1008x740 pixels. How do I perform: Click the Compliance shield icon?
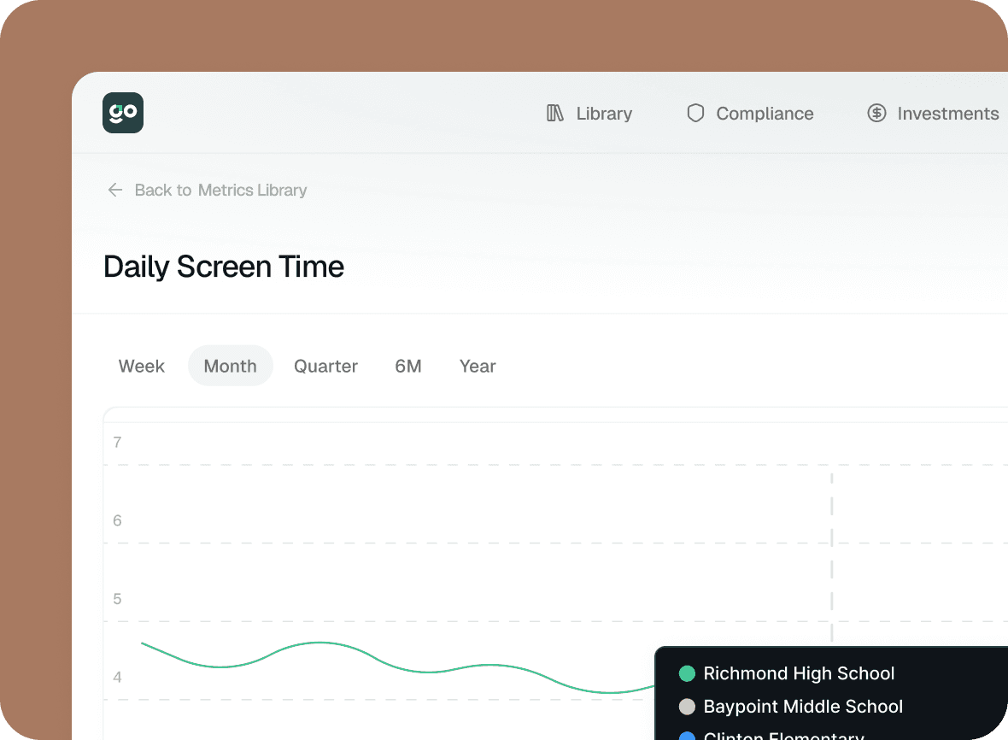695,113
